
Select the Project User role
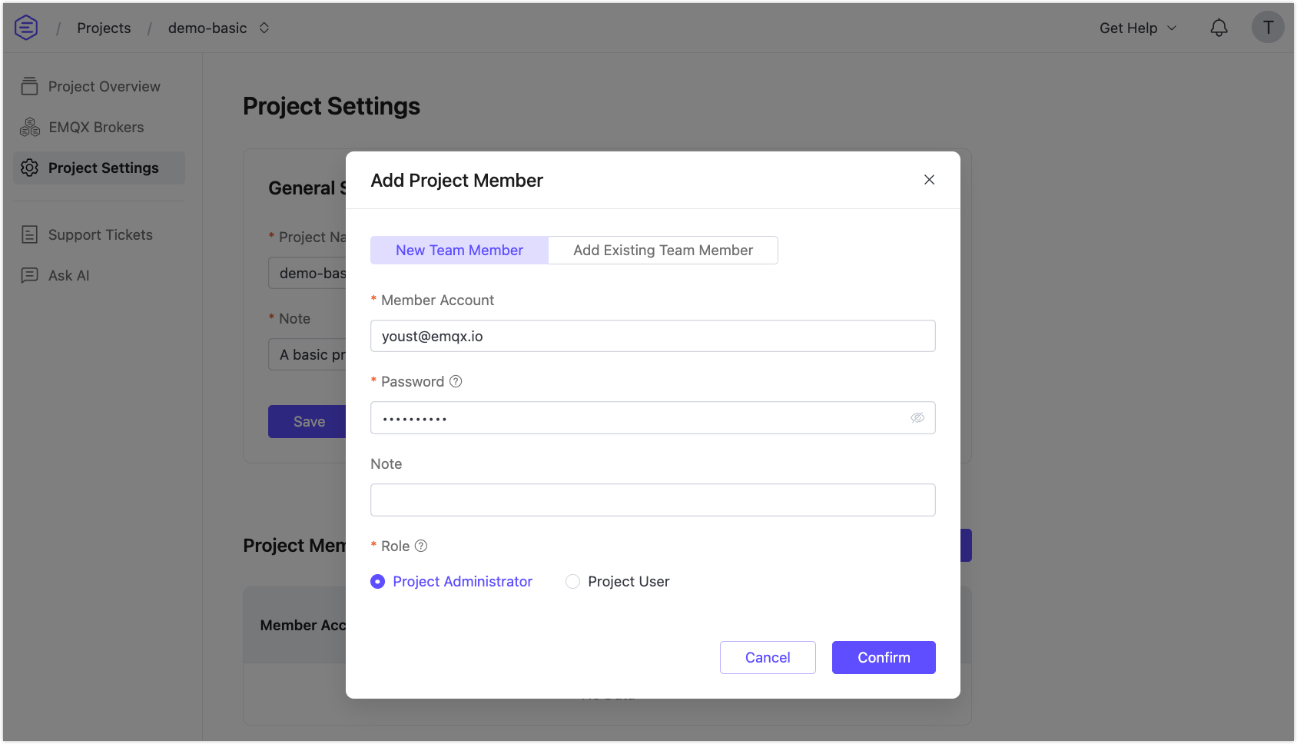[x=573, y=582]
